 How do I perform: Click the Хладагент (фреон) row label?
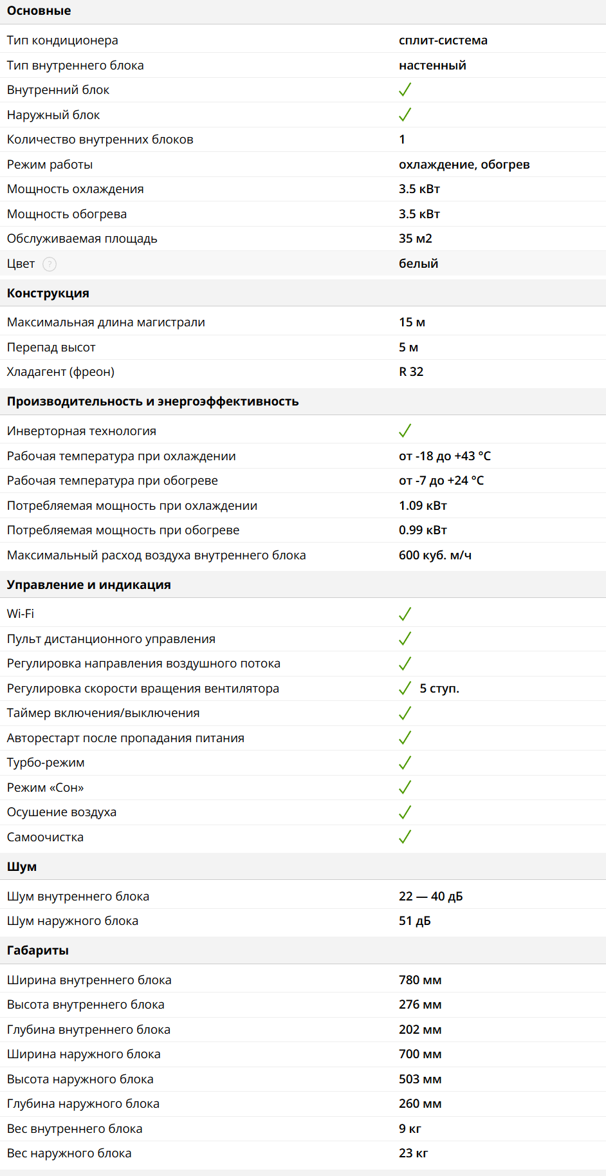[60, 371]
